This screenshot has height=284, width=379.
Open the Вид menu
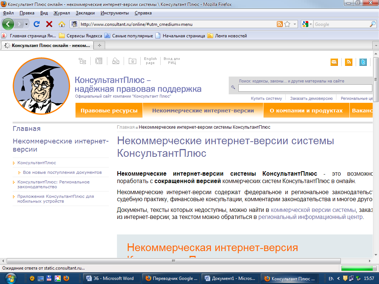pyautogui.click(x=44, y=13)
